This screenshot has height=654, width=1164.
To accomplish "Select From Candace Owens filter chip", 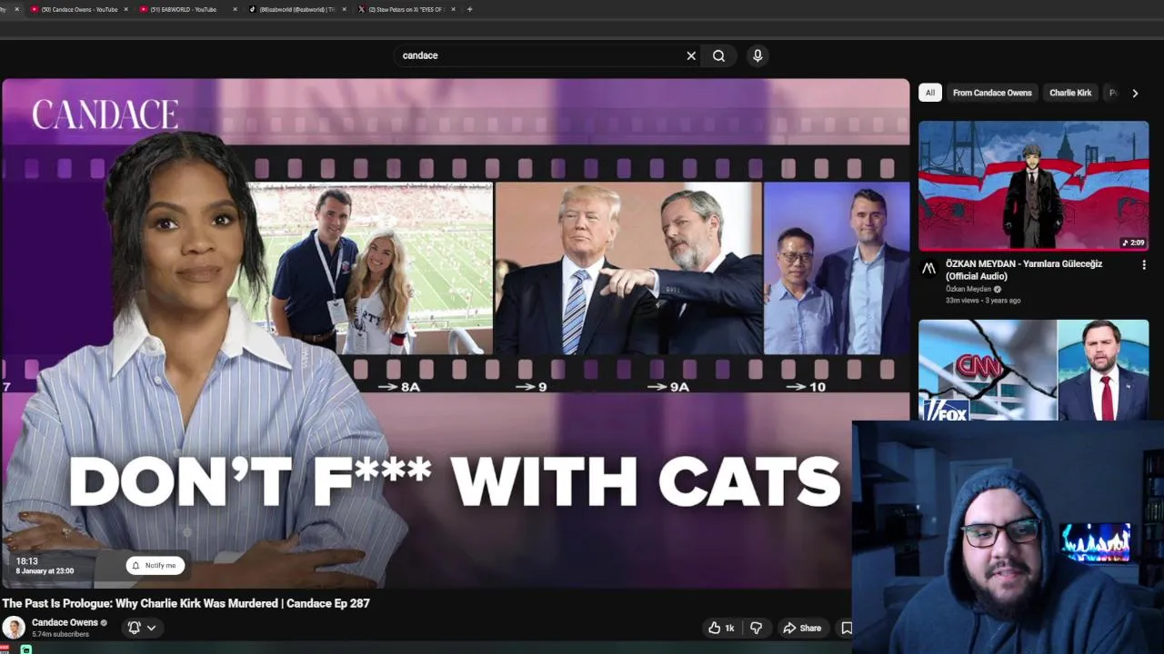I will [992, 93].
